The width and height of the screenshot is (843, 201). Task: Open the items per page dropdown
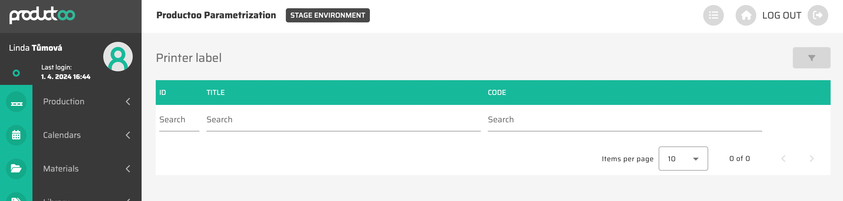(x=683, y=159)
